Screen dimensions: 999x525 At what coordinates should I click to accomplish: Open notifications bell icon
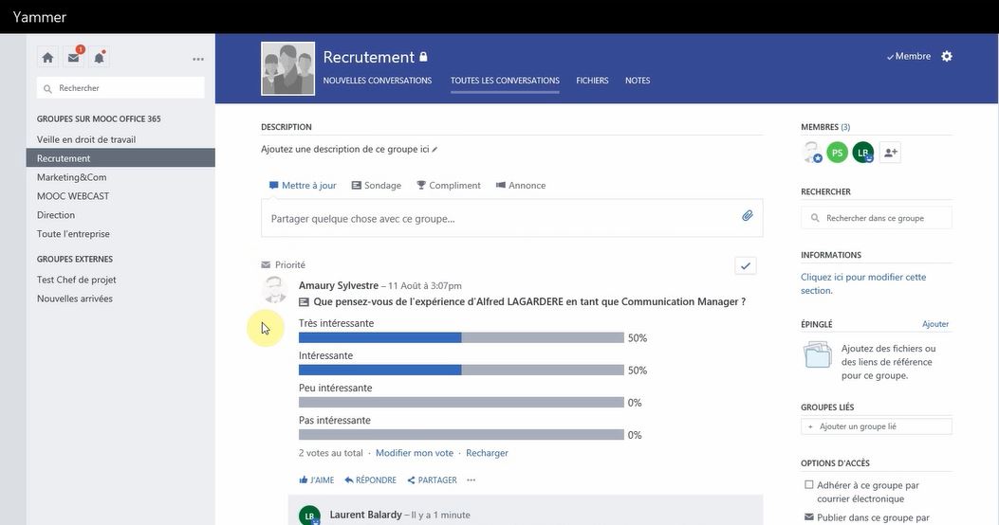click(100, 58)
